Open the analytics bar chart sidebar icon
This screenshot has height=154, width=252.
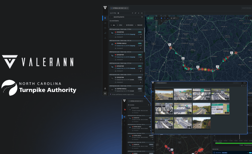coord(105,33)
